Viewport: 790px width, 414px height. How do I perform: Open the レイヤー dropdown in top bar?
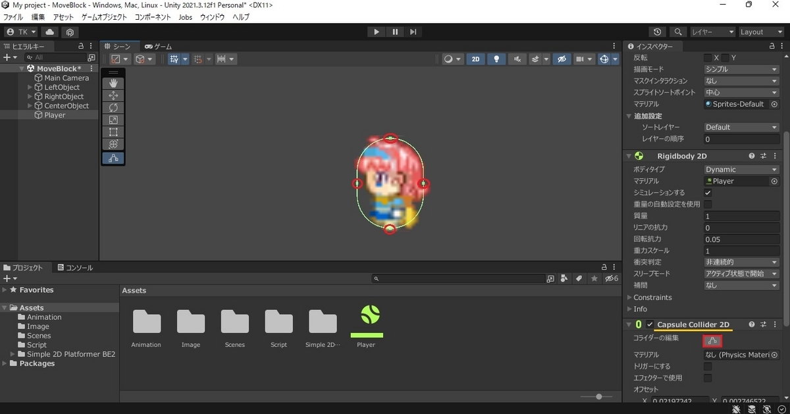pos(712,32)
